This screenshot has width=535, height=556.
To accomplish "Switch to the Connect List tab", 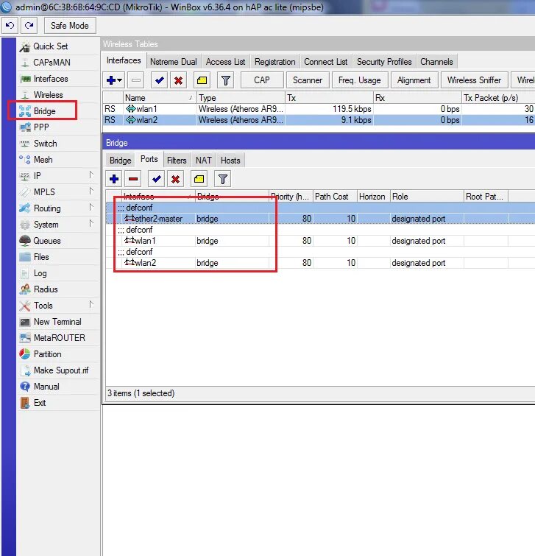I will 325,62.
